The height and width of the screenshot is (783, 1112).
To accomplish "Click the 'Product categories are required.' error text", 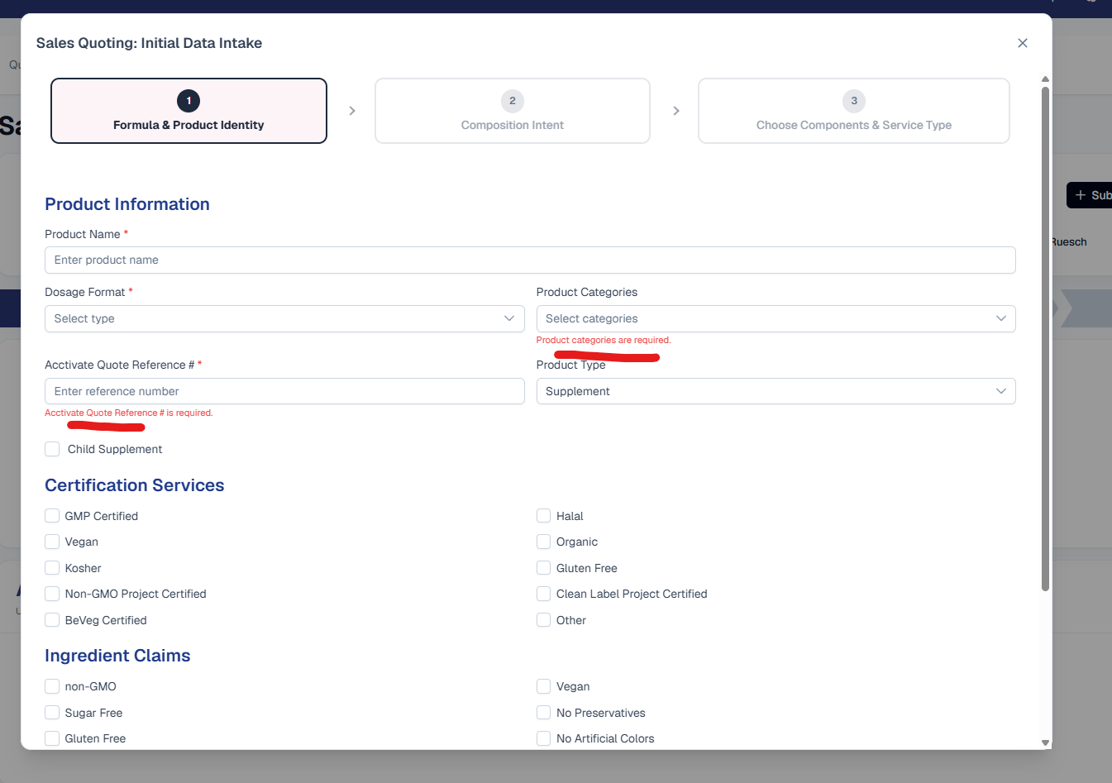I will click(604, 340).
